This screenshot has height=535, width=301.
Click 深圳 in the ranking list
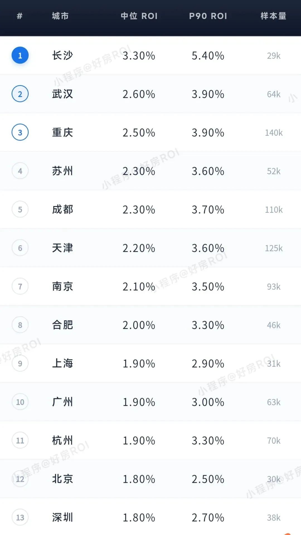coord(63,517)
